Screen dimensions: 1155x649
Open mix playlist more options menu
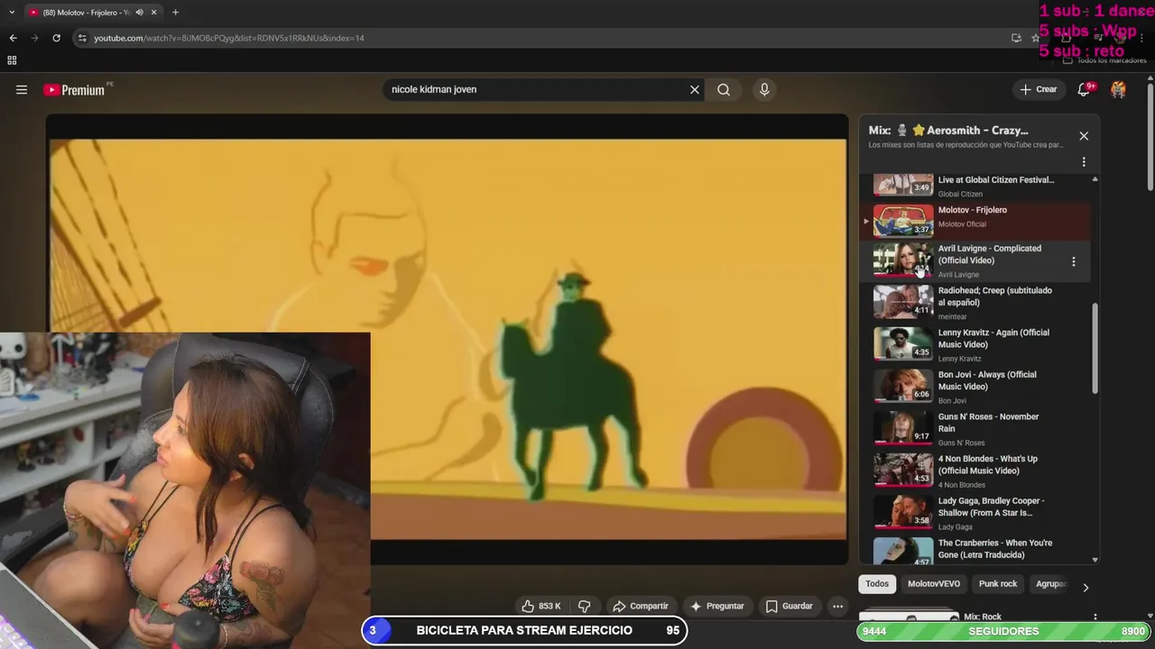tap(1084, 162)
